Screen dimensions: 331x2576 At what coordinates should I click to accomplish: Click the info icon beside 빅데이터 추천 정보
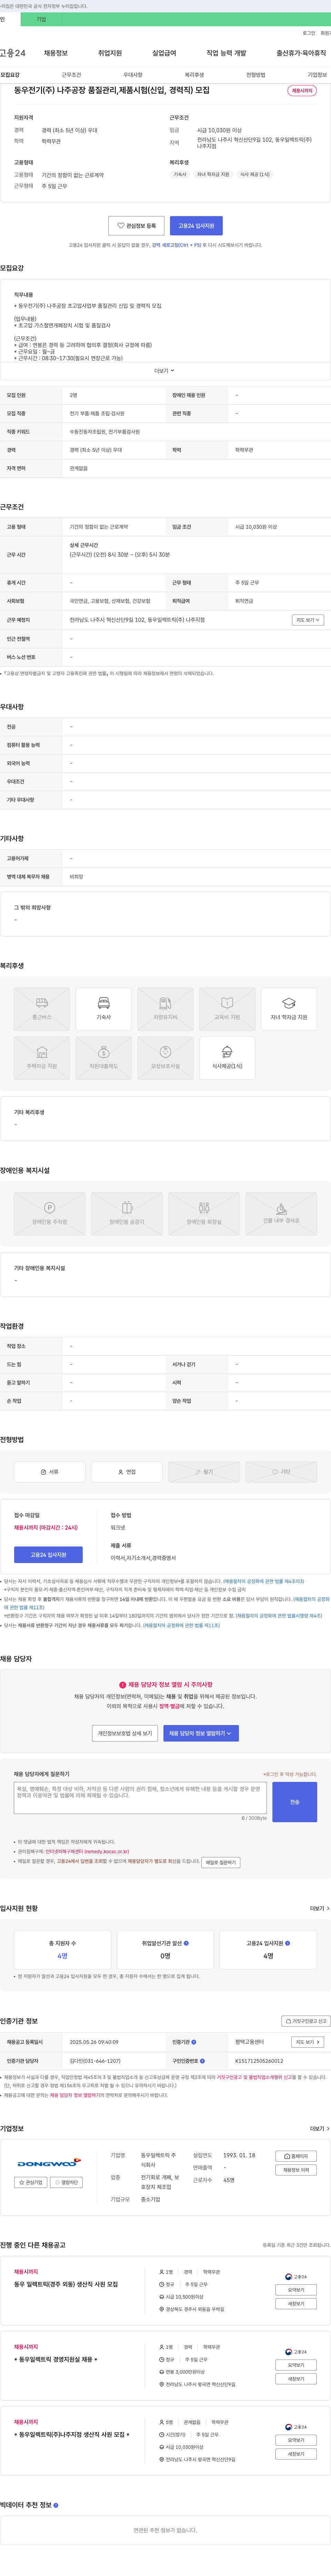pyautogui.click(x=56, y=2505)
